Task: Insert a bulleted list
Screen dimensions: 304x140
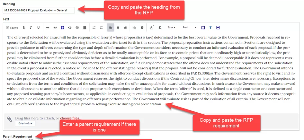Action: coord(94,28)
